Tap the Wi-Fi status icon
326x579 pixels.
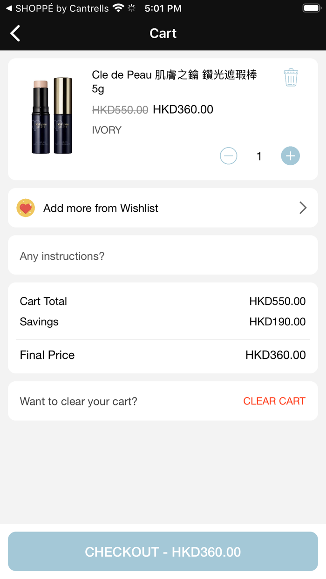[x=118, y=8]
